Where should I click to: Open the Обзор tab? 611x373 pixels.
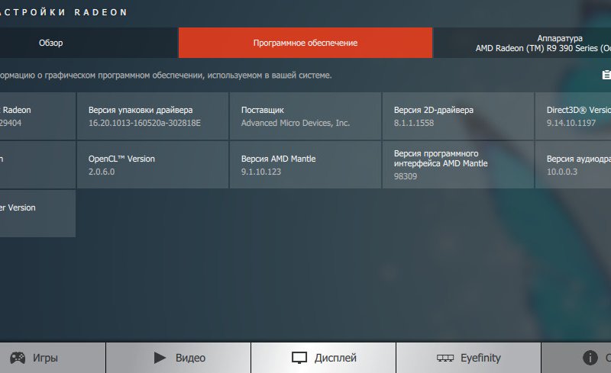click(50, 43)
